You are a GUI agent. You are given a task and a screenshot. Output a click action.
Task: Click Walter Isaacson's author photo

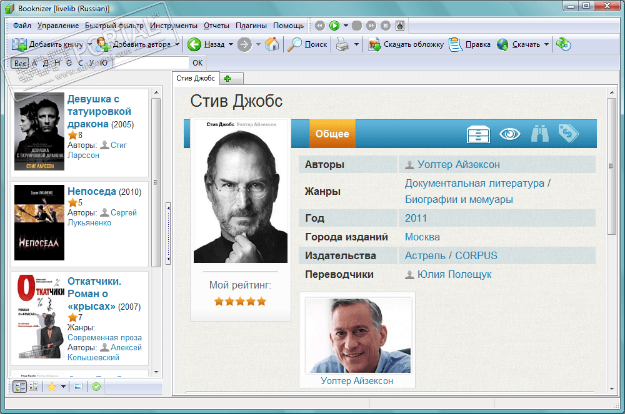point(357,335)
